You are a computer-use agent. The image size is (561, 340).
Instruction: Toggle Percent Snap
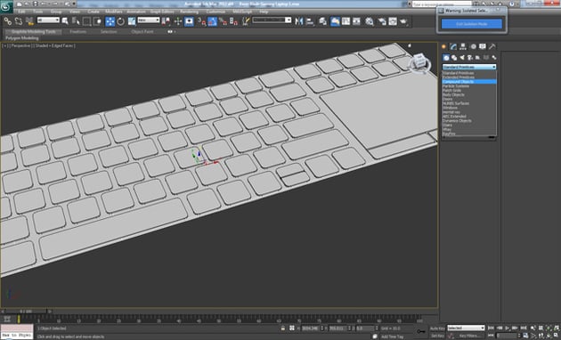(224, 21)
